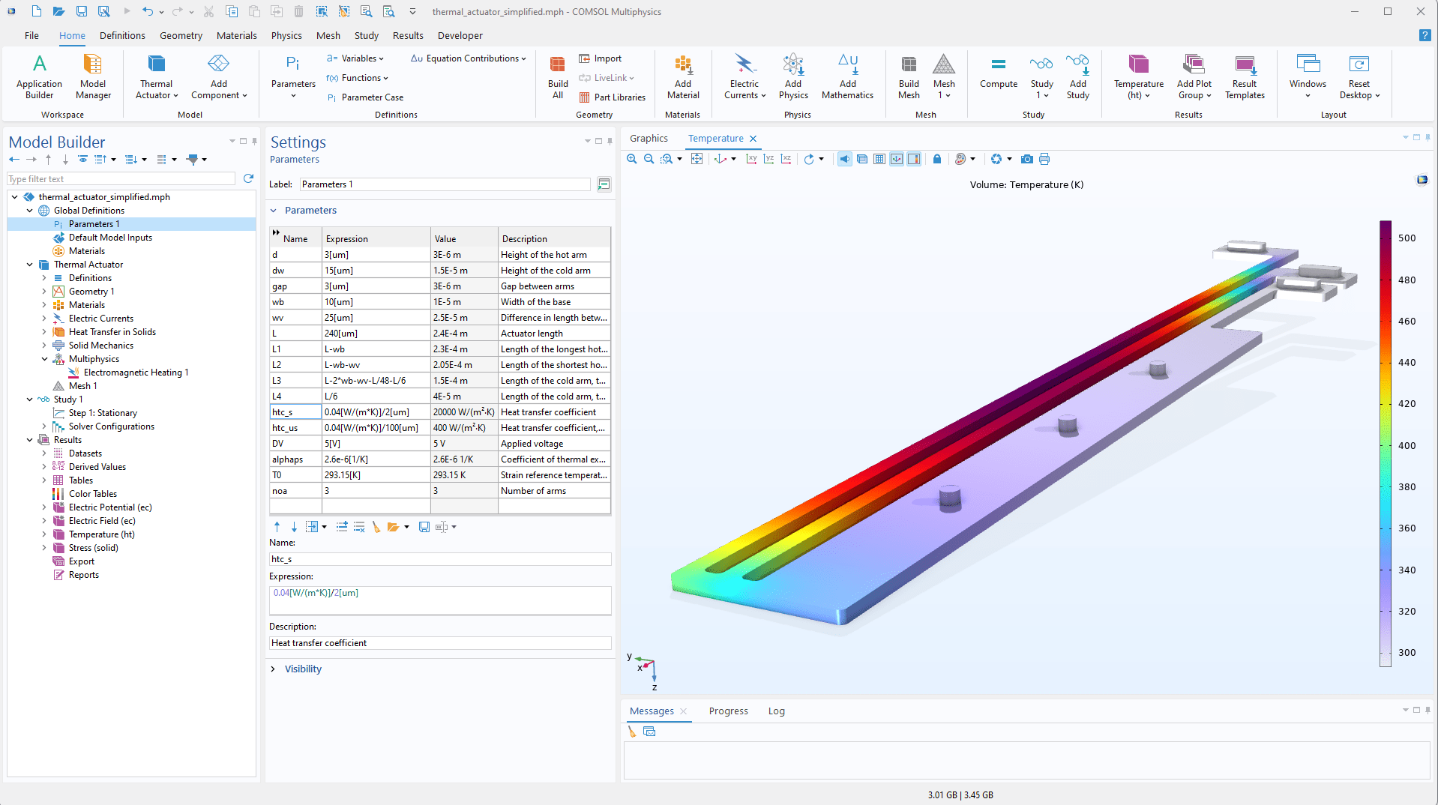Collapse the Study 1 tree node
This screenshot has width=1438, height=805.
tap(30, 400)
